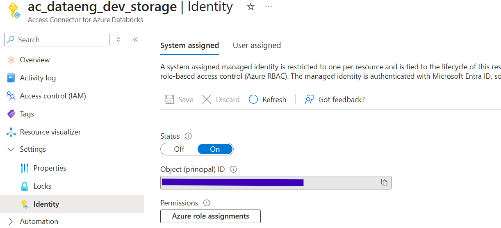Switch Status toggle to Off
This screenshot has height=228, width=501.
pos(179,149)
